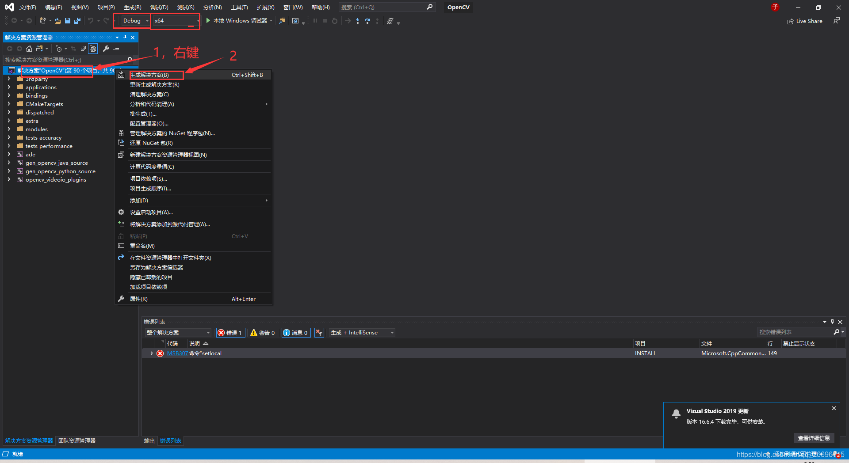The height and width of the screenshot is (463, 849).
Task: Open the Debug configuration dropdown
Action: pyautogui.click(x=135, y=21)
